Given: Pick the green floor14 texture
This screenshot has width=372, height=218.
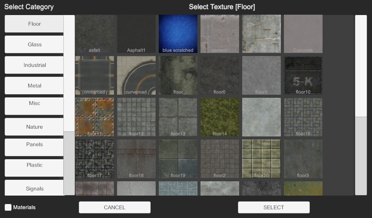Looking at the screenshot, I should 220,118.
